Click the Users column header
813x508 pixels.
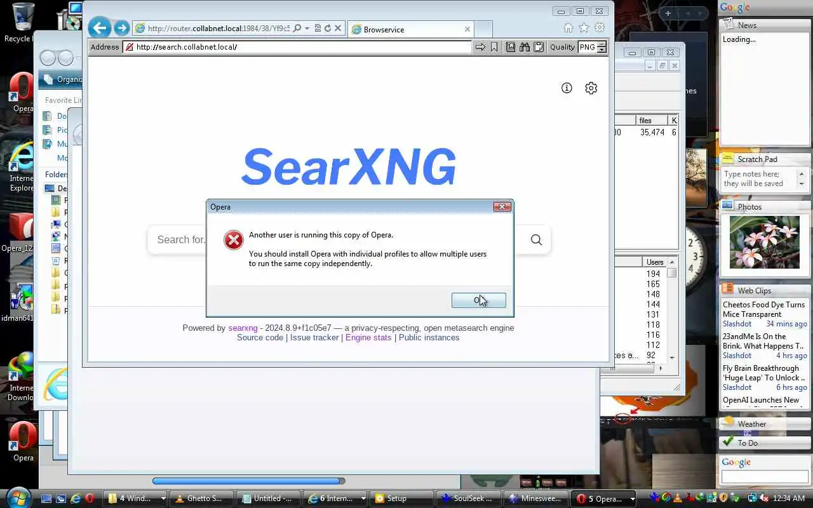tap(655, 262)
